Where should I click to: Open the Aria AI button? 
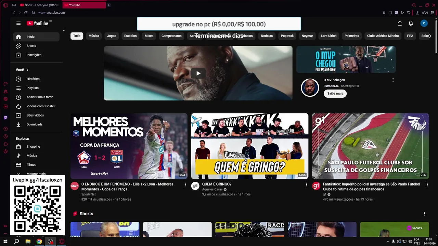(425, 13)
